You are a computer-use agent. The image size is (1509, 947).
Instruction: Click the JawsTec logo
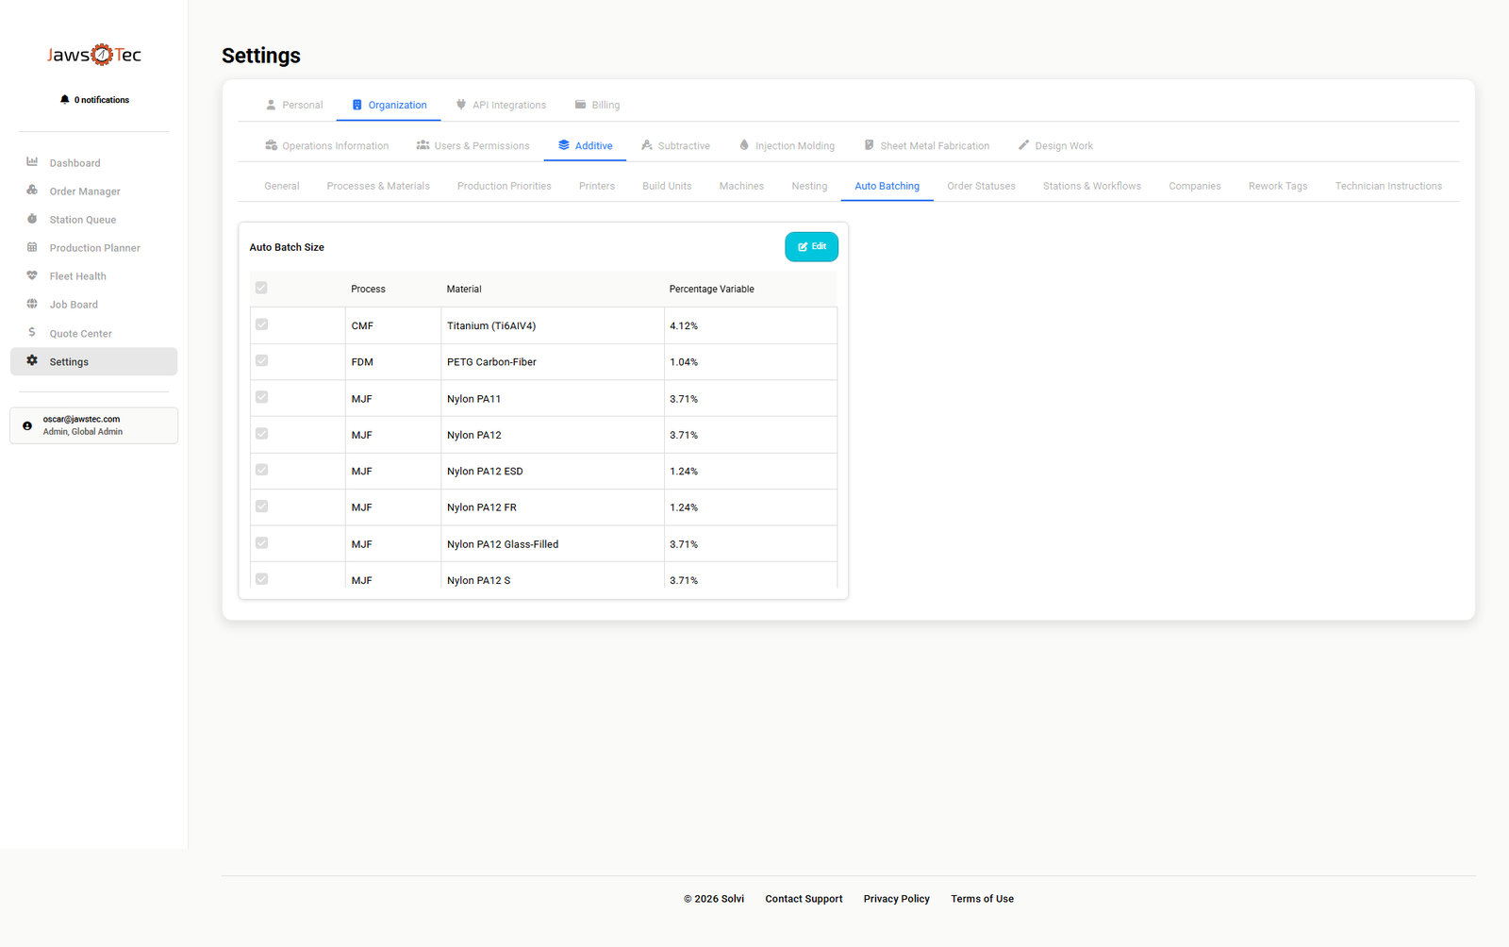(94, 55)
